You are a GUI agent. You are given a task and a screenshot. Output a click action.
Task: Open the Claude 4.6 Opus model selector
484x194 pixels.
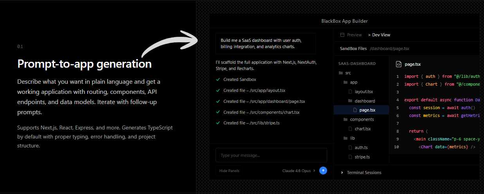pyautogui.click(x=299, y=171)
